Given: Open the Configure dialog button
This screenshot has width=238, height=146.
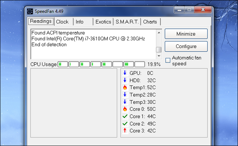Looking at the screenshot, I should (186, 46).
